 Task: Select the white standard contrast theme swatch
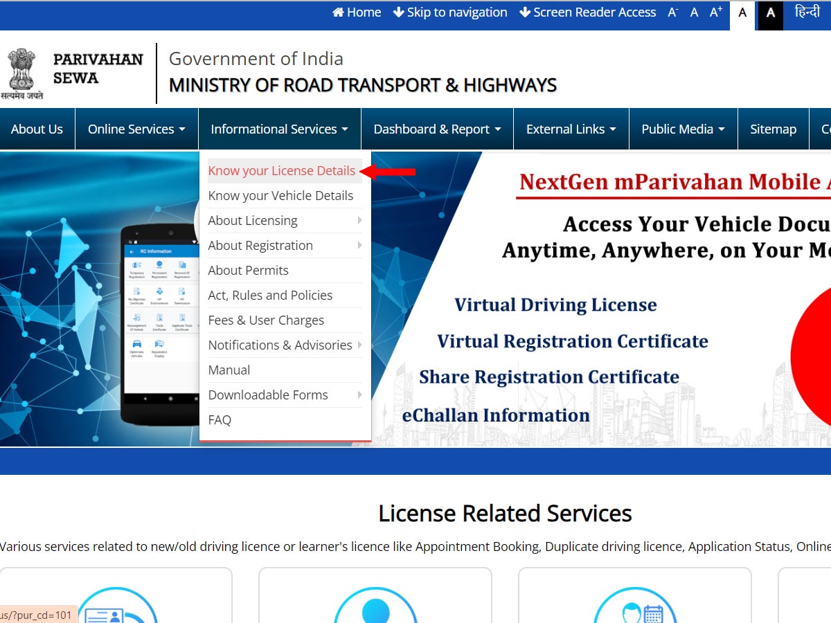pos(742,13)
